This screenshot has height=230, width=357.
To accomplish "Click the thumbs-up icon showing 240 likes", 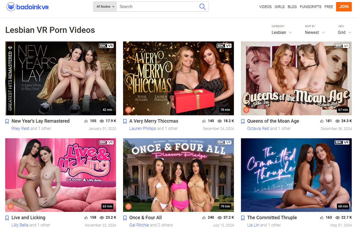I will click(x=204, y=218).
